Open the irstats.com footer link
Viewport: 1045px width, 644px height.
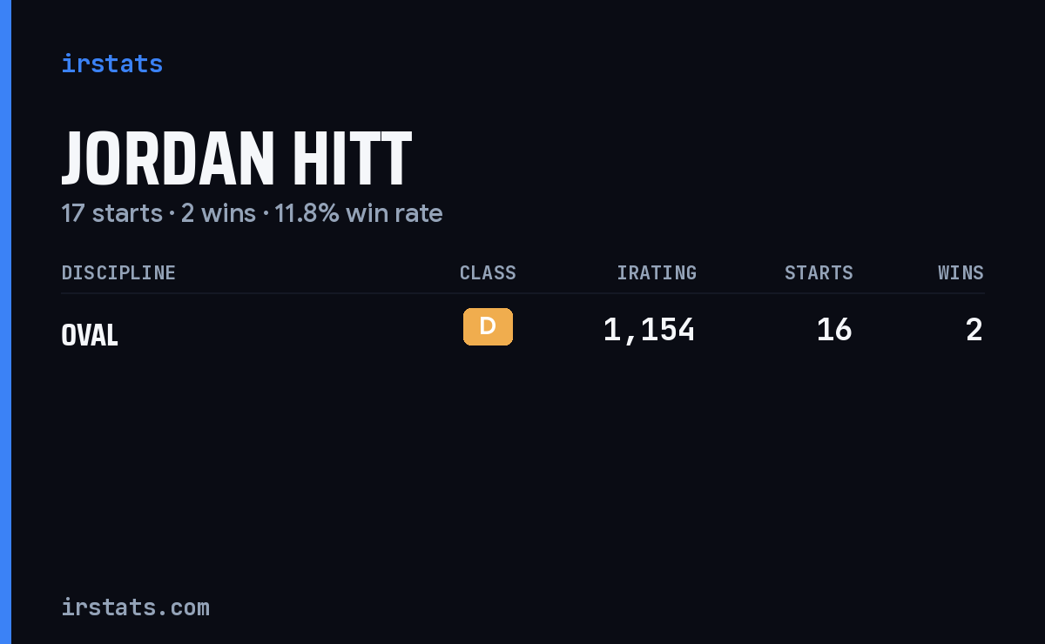(135, 607)
